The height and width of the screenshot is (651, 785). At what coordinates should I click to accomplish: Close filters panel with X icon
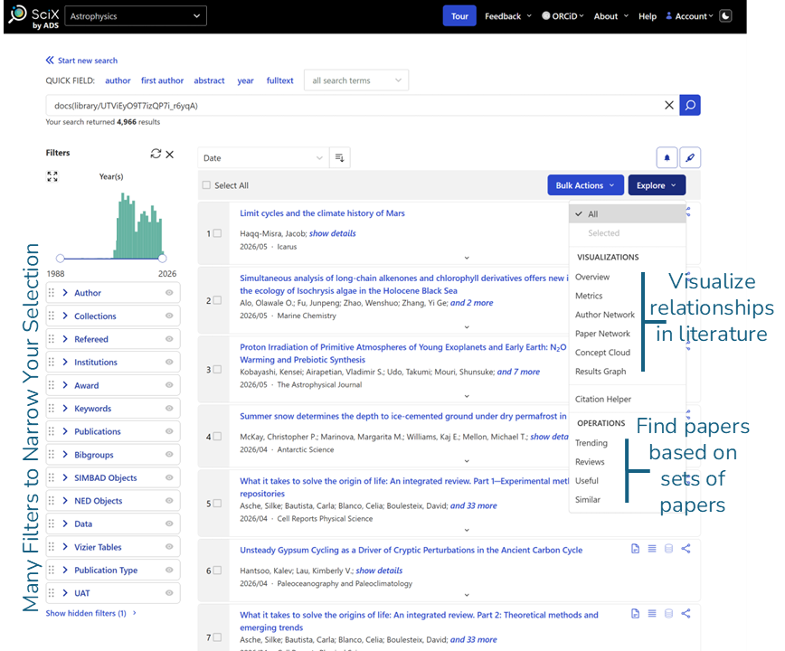pos(170,154)
